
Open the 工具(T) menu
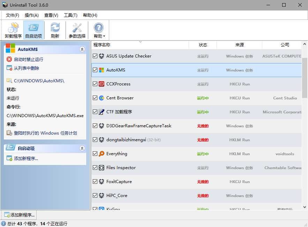click(x=70, y=15)
